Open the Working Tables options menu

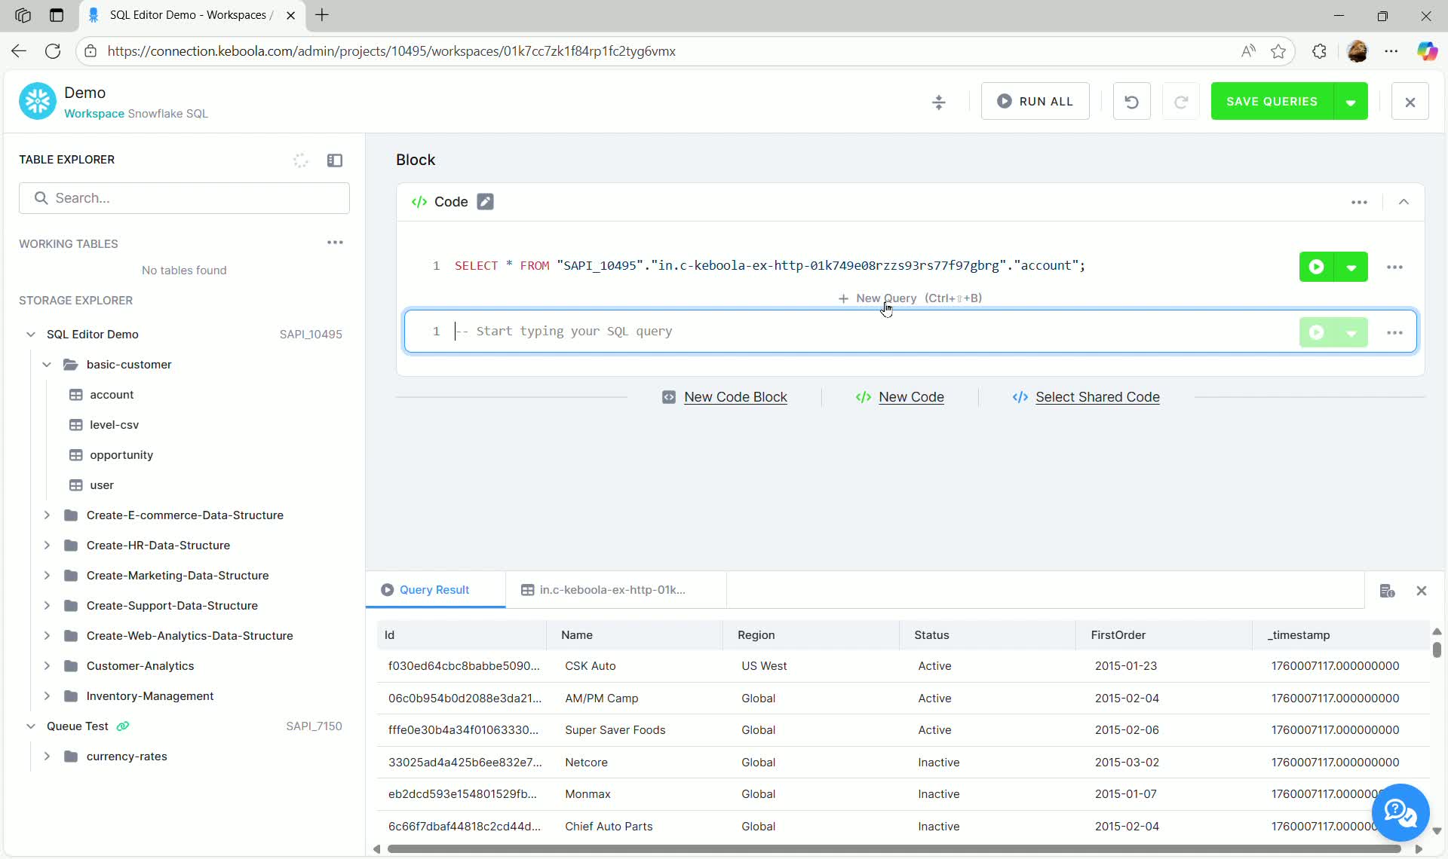pos(335,243)
